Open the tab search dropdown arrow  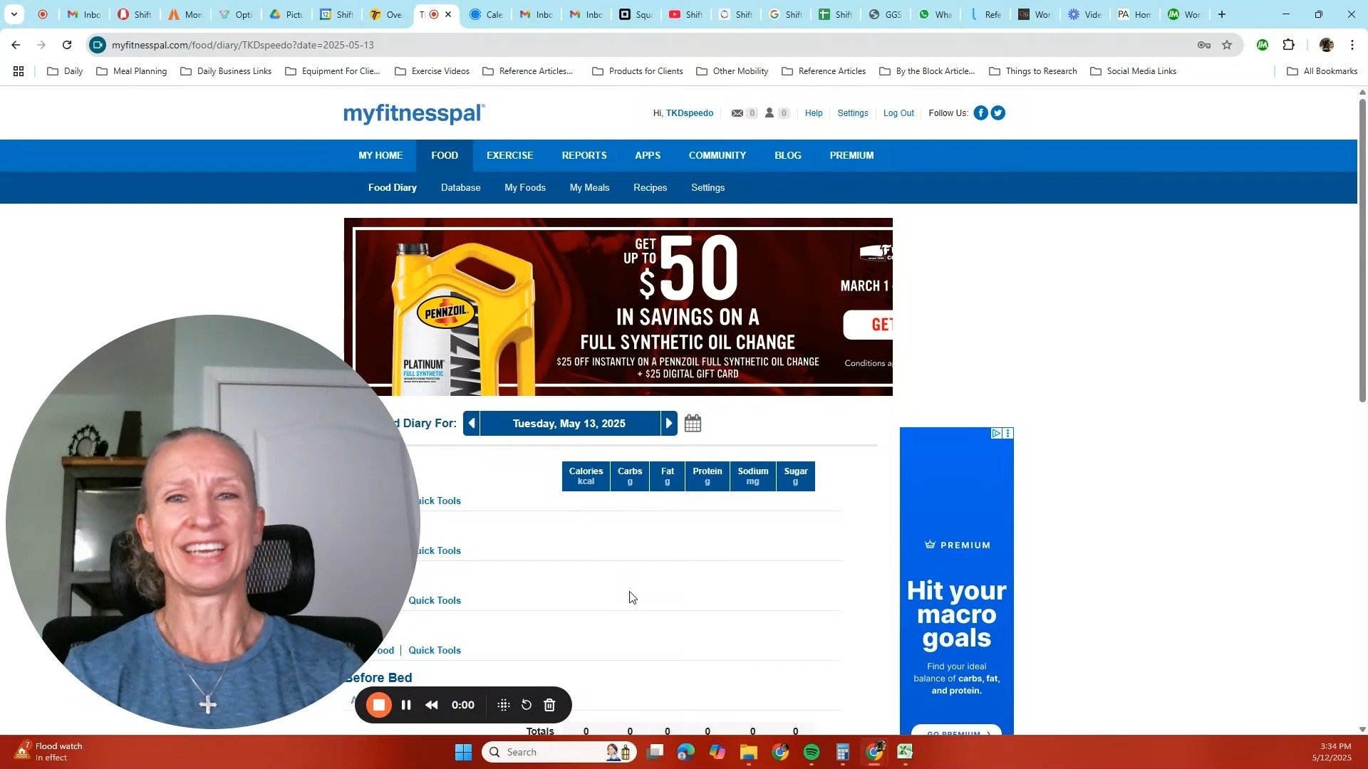point(14,14)
